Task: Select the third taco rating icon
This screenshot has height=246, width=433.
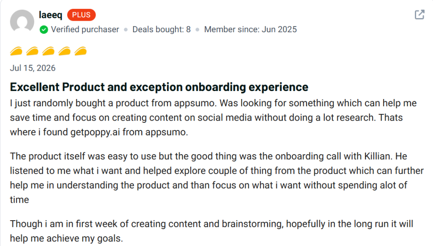Action: click(x=48, y=51)
